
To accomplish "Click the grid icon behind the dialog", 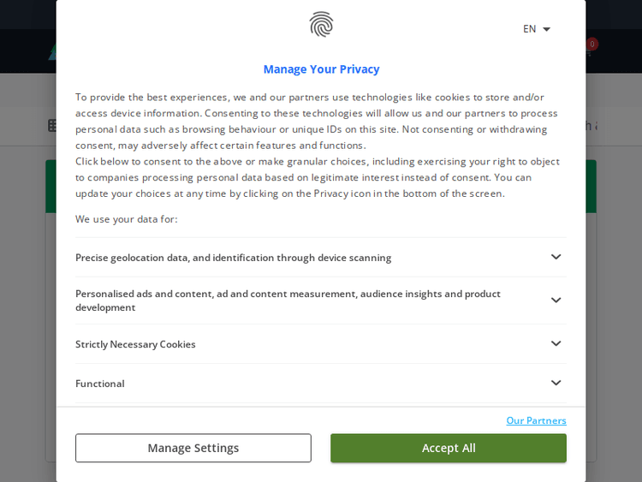I will [x=51, y=126].
